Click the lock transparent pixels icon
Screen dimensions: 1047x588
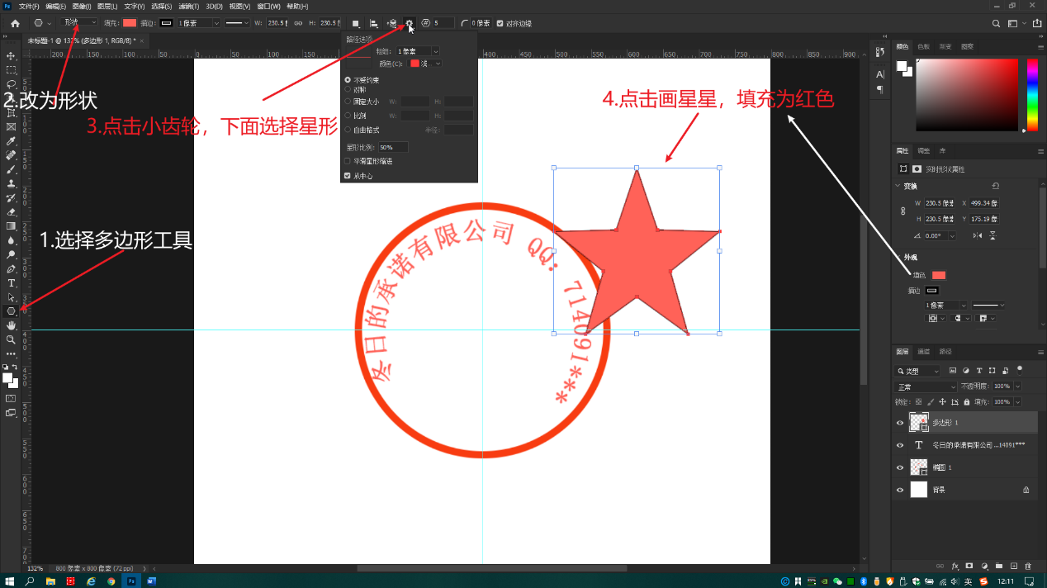click(x=918, y=401)
